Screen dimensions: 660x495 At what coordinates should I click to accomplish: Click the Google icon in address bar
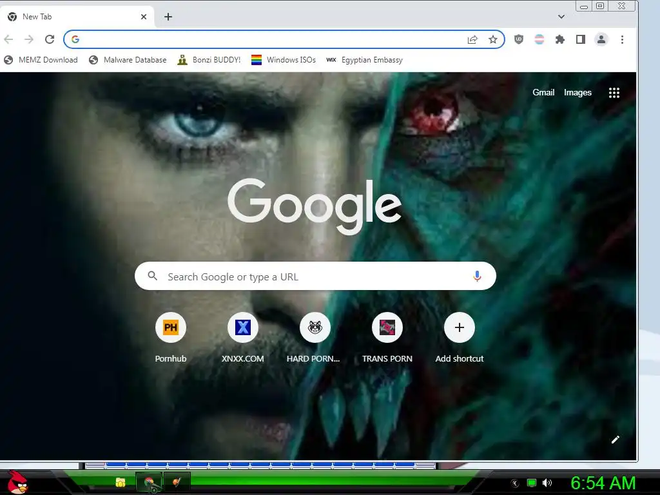tap(75, 39)
